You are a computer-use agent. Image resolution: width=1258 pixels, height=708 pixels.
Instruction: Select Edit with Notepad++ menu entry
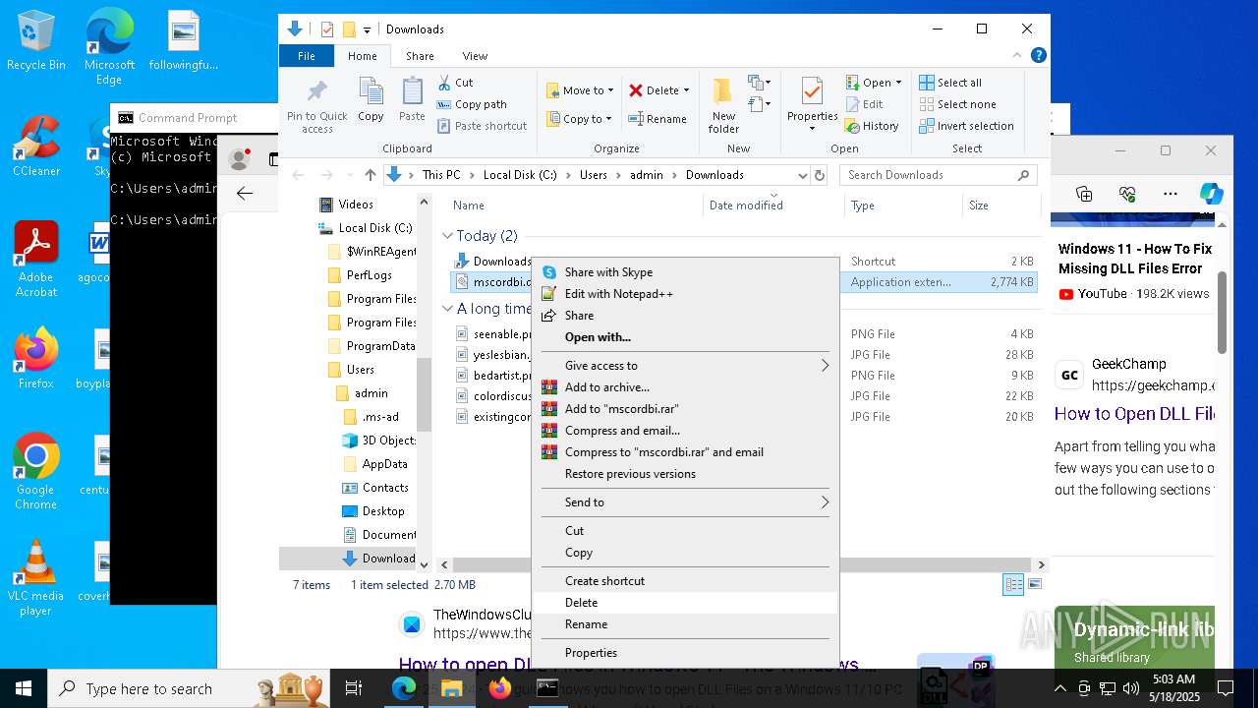(x=685, y=294)
